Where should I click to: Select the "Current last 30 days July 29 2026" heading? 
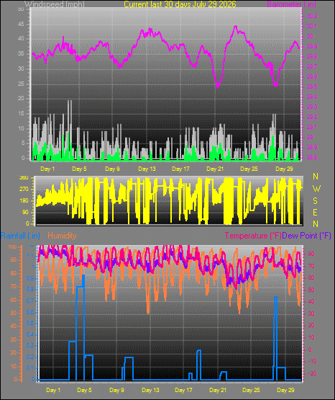(180, 4)
